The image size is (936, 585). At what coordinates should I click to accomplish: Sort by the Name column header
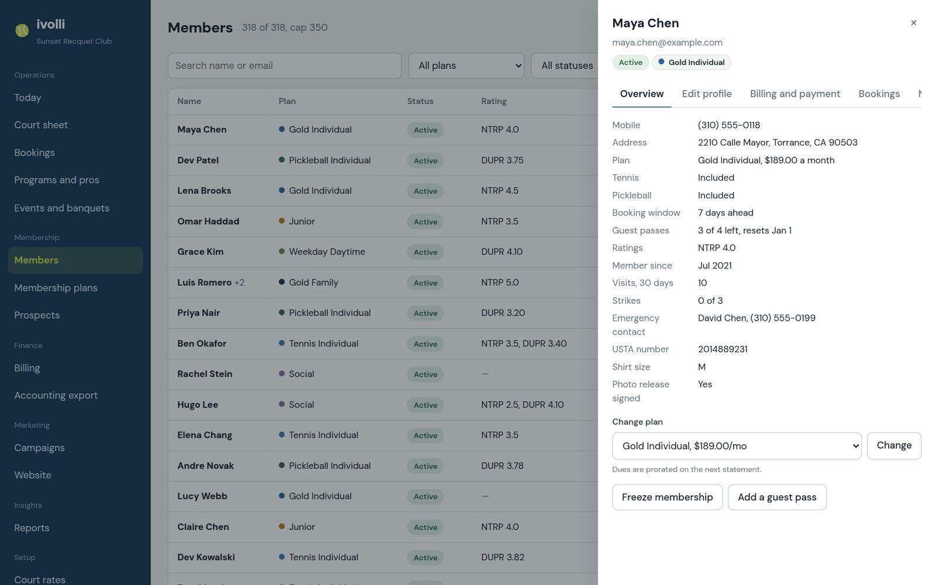[x=189, y=101]
